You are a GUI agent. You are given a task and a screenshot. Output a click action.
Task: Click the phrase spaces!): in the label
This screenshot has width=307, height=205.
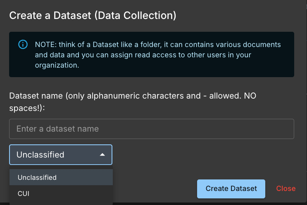pyautogui.click(x=27, y=108)
